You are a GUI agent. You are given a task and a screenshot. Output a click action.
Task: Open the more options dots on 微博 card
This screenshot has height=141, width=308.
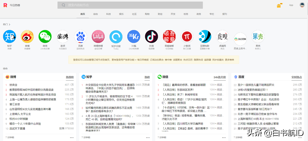72,137
